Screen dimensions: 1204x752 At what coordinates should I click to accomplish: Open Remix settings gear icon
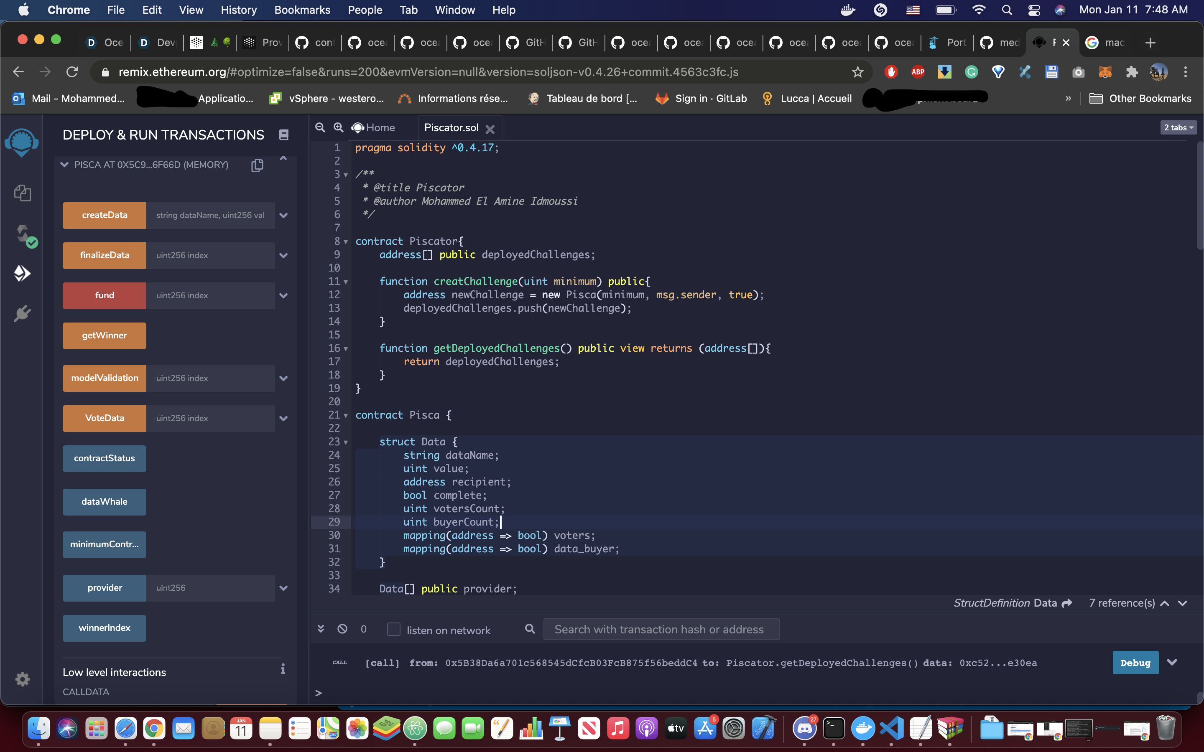tap(23, 679)
